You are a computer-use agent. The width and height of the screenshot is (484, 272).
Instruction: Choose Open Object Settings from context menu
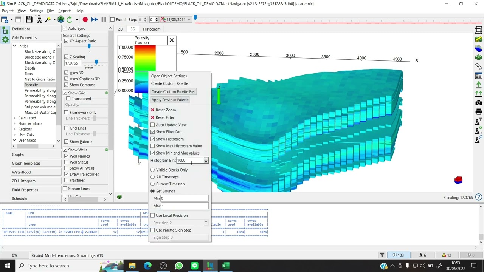tap(169, 76)
